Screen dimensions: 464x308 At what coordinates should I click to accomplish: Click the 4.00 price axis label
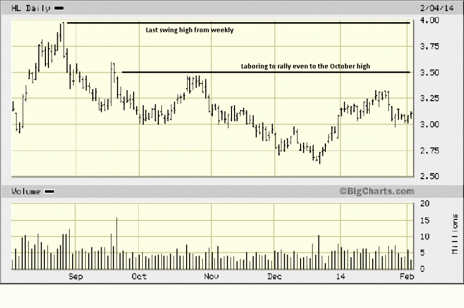coord(429,20)
